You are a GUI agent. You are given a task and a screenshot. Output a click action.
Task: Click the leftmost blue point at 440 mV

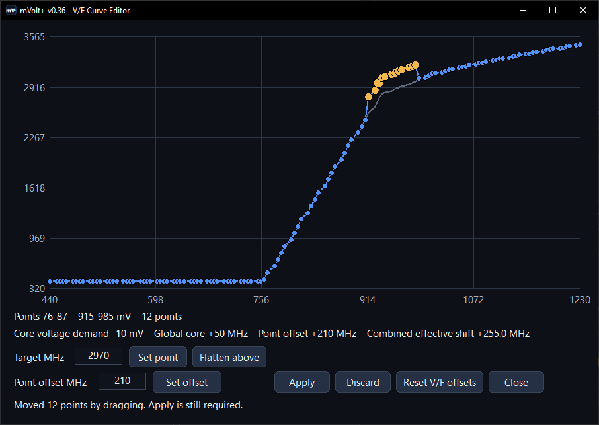coord(50,281)
